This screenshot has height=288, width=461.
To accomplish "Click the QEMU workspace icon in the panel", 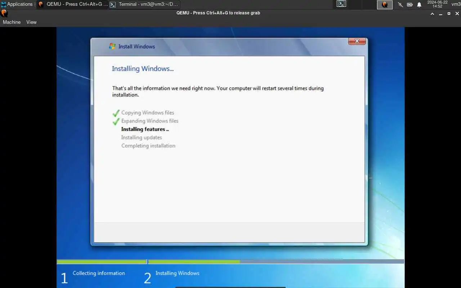I will [x=385, y=4].
